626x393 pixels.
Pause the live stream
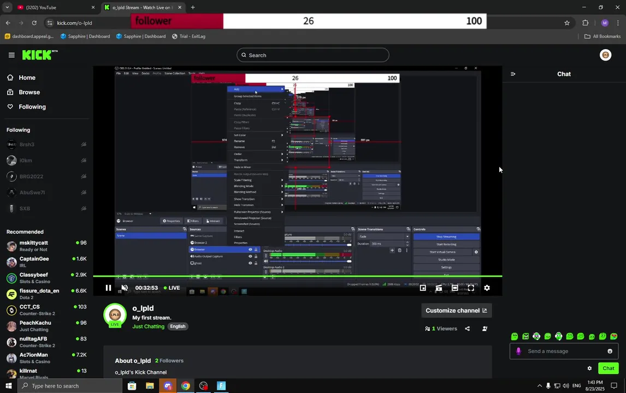[108, 288]
